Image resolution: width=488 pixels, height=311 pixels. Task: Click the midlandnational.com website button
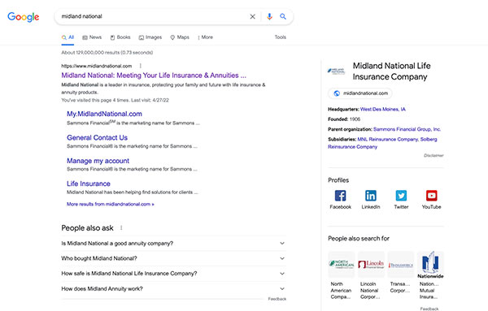coord(360,93)
